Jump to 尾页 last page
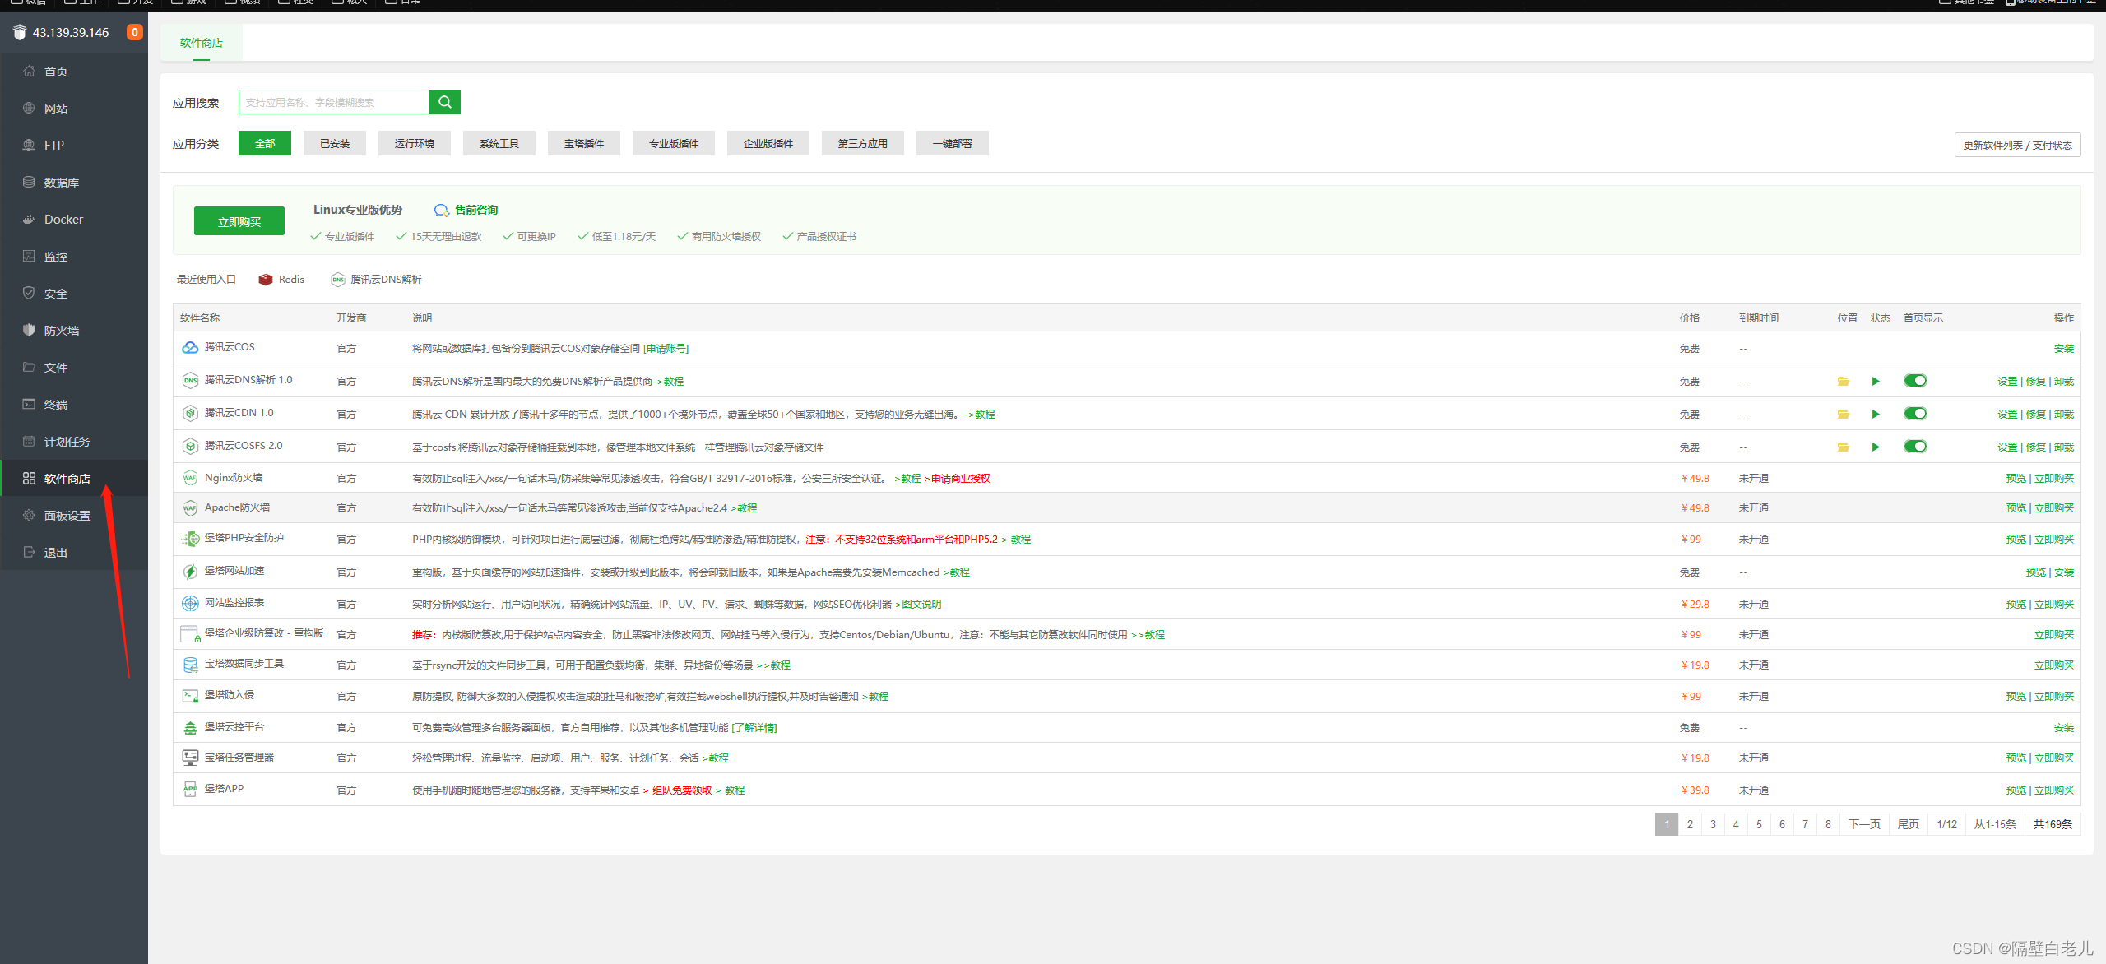Image resolution: width=2106 pixels, height=964 pixels. (1908, 824)
